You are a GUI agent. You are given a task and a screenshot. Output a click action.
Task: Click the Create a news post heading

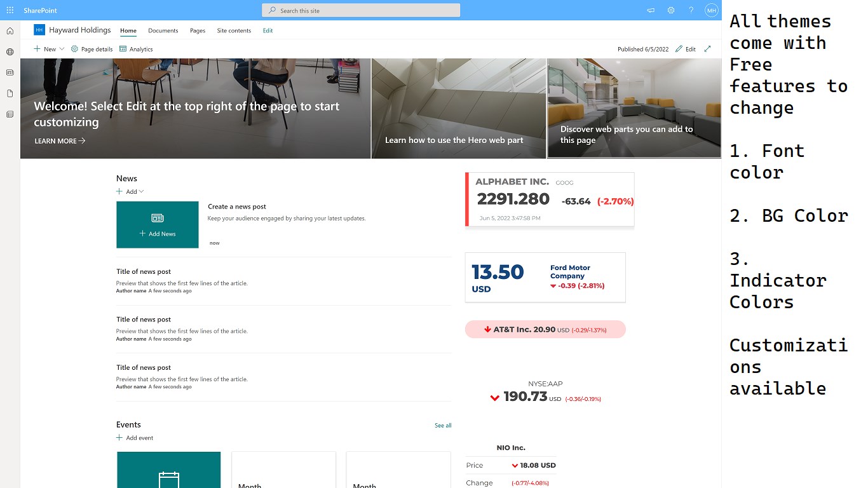click(237, 207)
